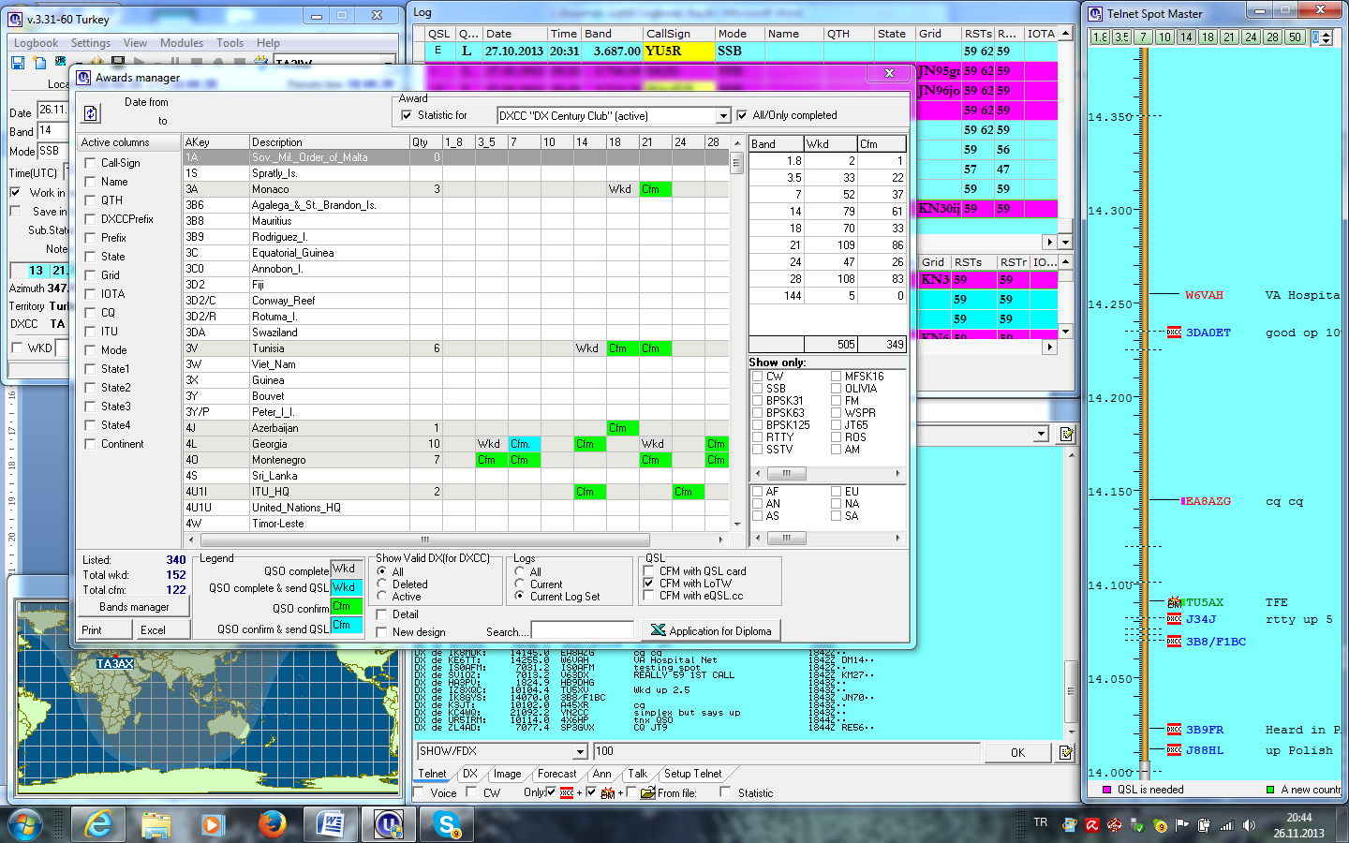Click the DXCC flag icon beside 3B9FR
This screenshot has width=1349, height=843.
[x=1174, y=729]
